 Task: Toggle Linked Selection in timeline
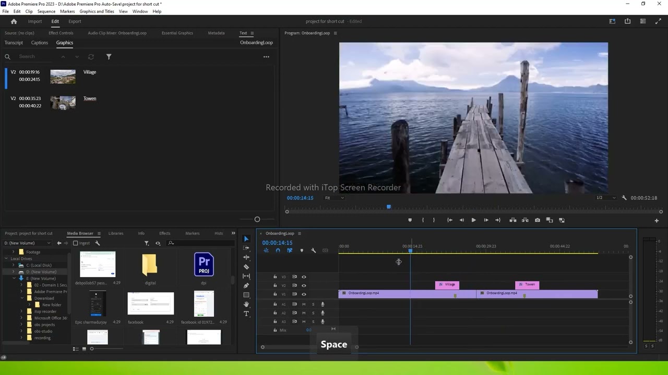290,251
